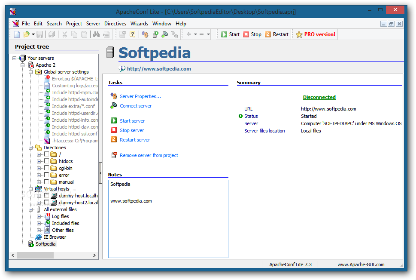Select Include httpd-ssl.conf tree item
This screenshot has height=280, width=416.
pos(75,134)
